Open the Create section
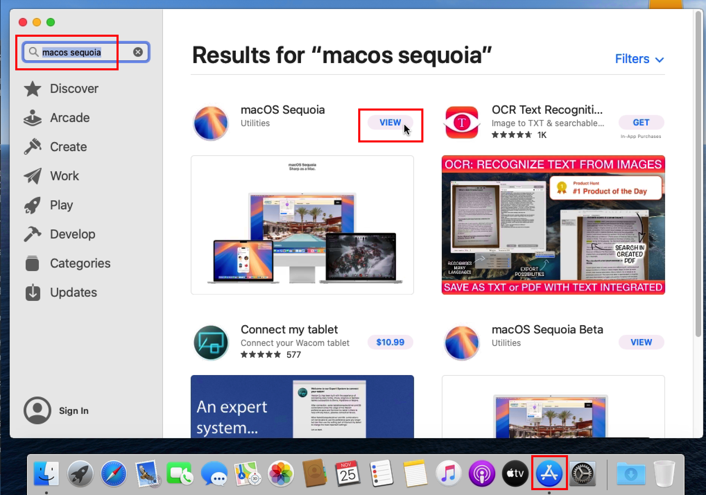The height and width of the screenshot is (495, 706). [68, 147]
